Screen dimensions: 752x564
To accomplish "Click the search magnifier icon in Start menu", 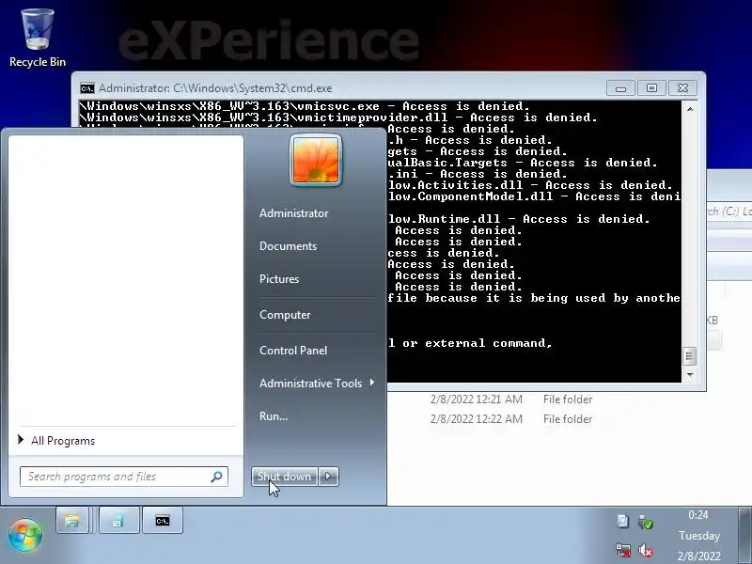I will [216, 477].
